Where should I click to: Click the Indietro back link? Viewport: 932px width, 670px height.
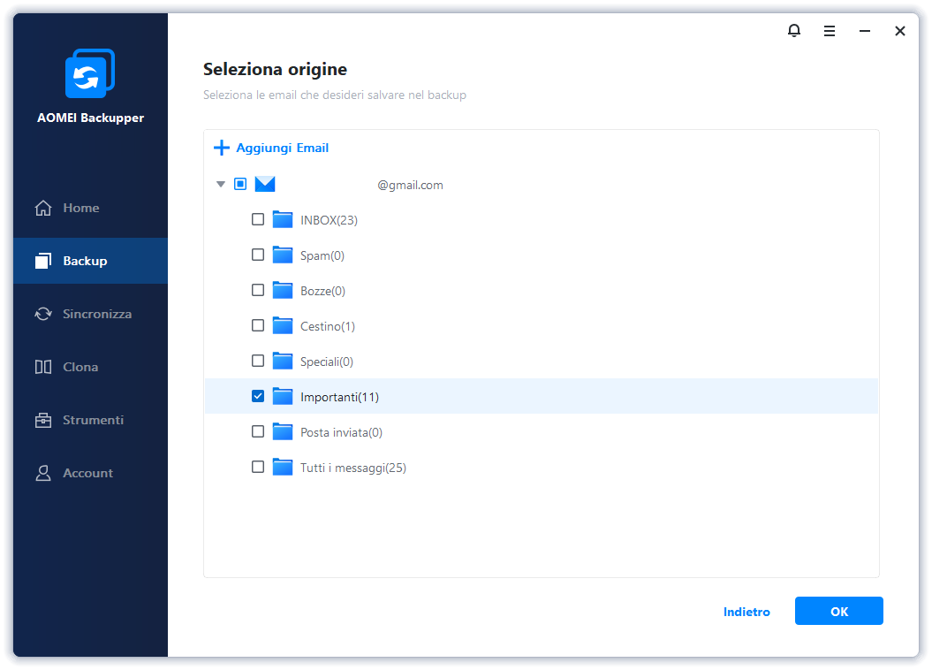(746, 612)
